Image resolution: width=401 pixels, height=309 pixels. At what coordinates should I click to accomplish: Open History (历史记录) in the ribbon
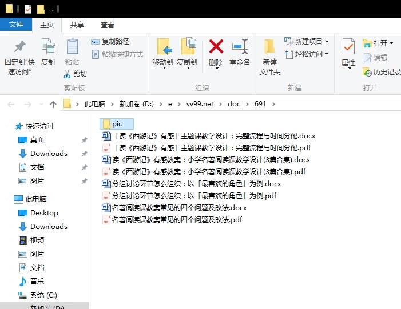pyautogui.click(x=382, y=72)
